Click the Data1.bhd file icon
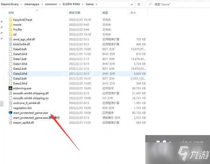 pyautogui.click(x=10, y=64)
